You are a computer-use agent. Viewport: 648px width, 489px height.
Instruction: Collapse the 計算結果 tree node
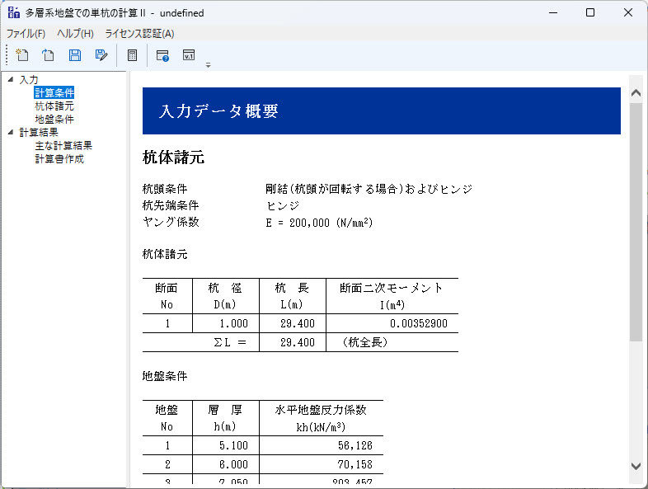click(x=10, y=133)
